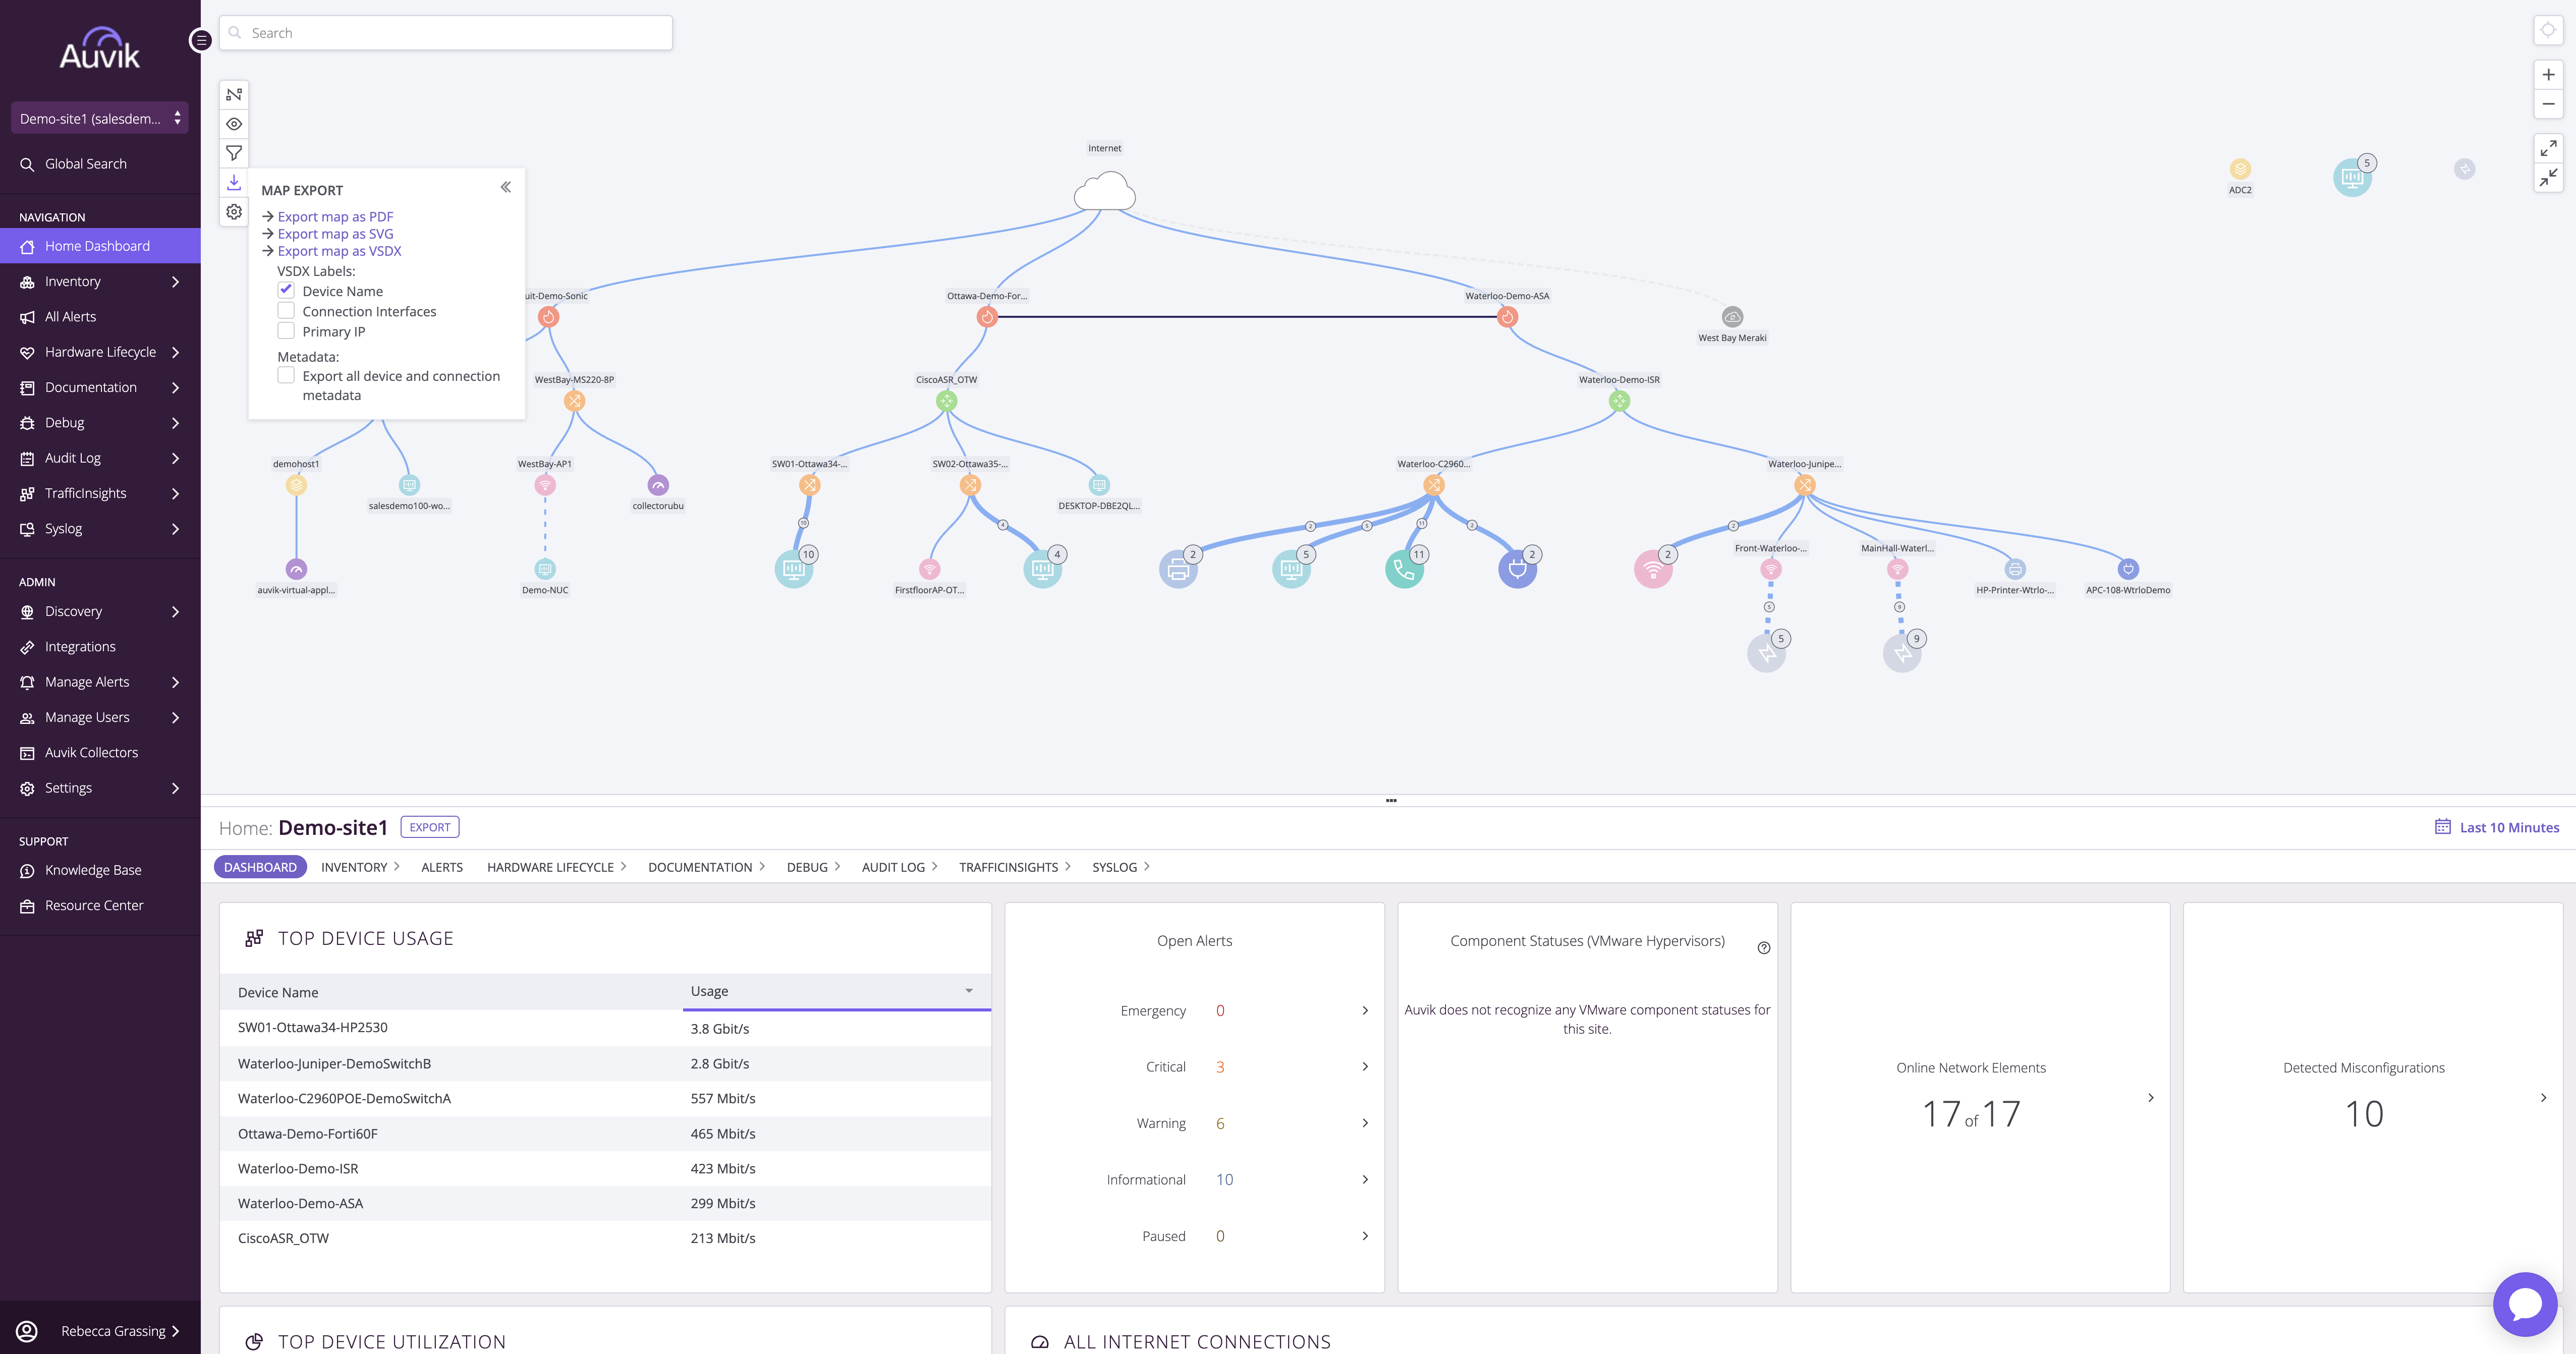Expand map to full screen
Screen dimensions: 2576x1354
tap(2548, 148)
